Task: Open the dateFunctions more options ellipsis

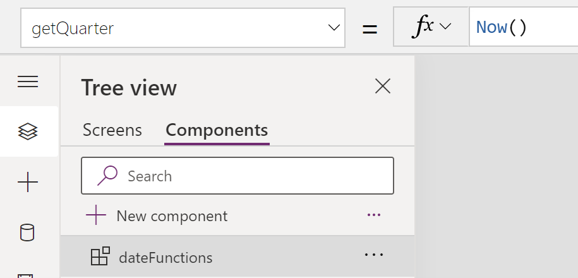Action: [x=374, y=255]
